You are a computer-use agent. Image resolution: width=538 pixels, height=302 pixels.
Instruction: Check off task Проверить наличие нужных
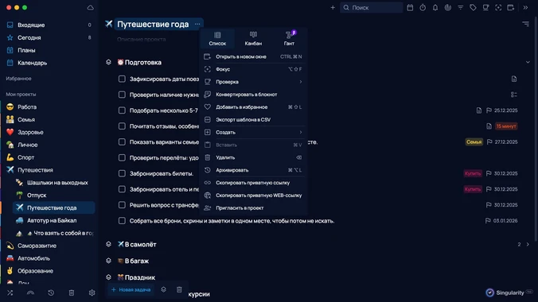[122, 95]
